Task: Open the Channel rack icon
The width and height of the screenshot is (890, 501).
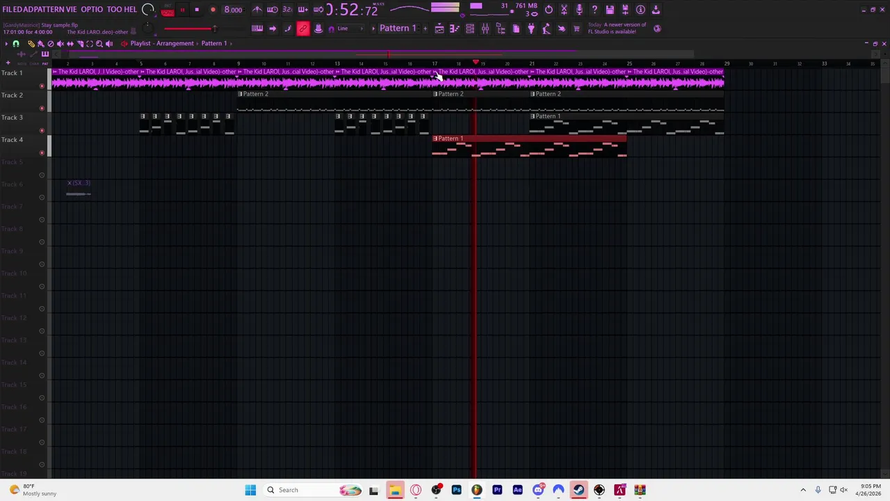Action: point(470,29)
